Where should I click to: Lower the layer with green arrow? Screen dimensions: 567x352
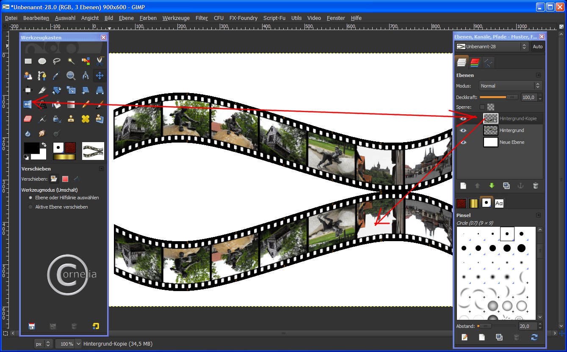[x=492, y=185]
